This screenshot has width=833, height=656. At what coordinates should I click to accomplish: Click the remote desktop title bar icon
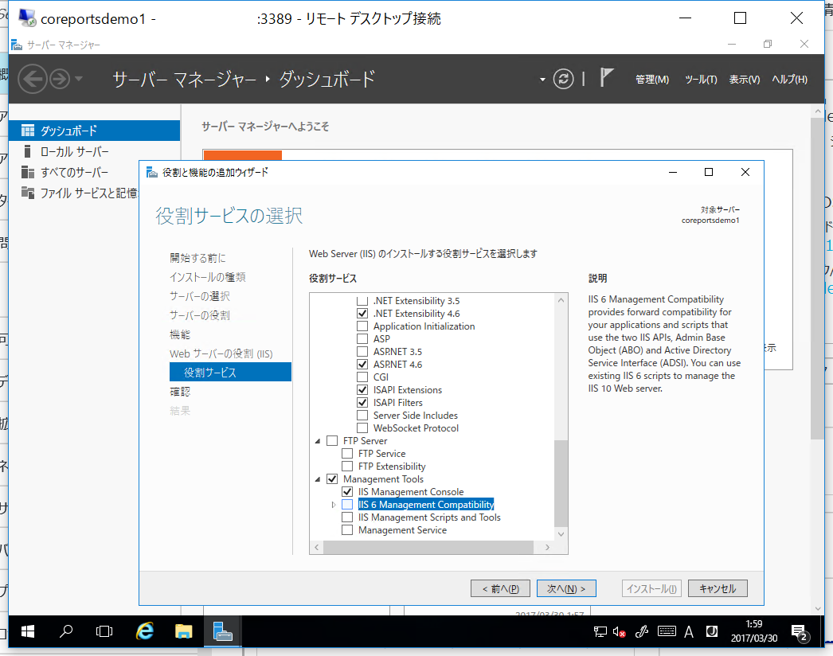[27, 18]
